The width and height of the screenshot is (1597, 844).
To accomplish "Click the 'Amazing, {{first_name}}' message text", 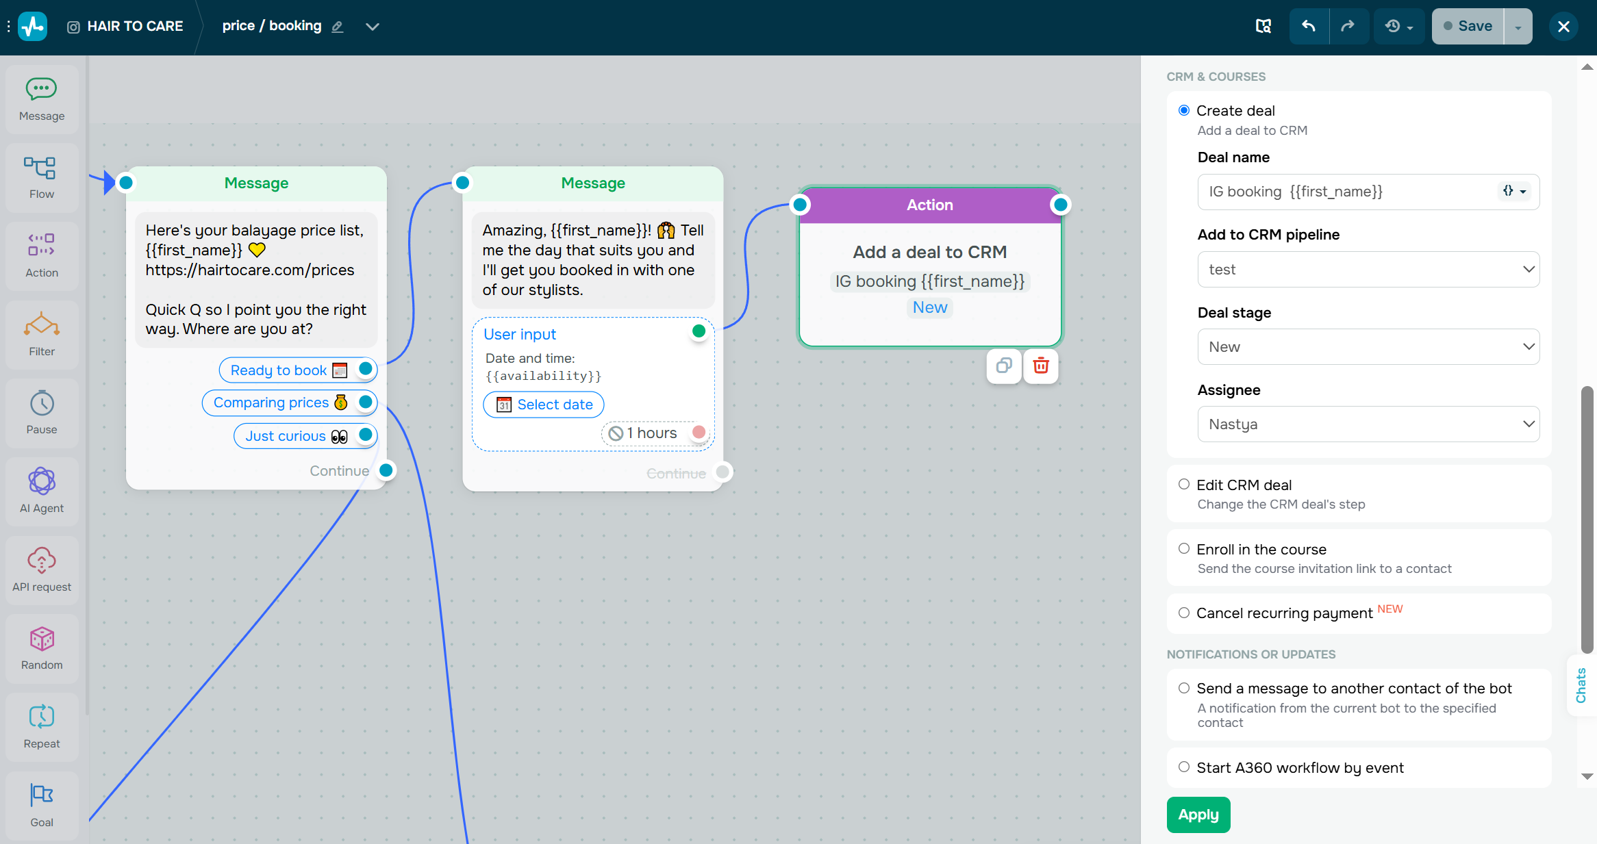I will [x=593, y=260].
